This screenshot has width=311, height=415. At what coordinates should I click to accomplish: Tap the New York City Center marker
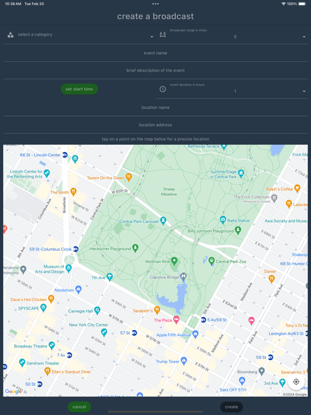[104, 332]
